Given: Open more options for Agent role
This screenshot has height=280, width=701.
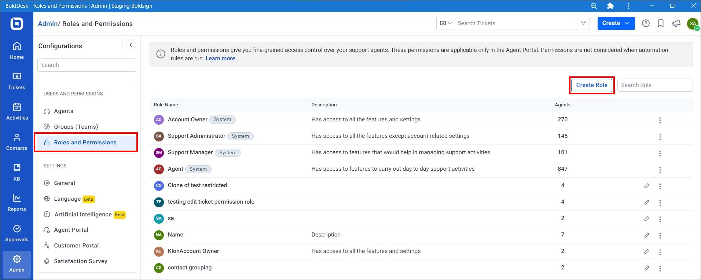Looking at the screenshot, I should (660, 170).
